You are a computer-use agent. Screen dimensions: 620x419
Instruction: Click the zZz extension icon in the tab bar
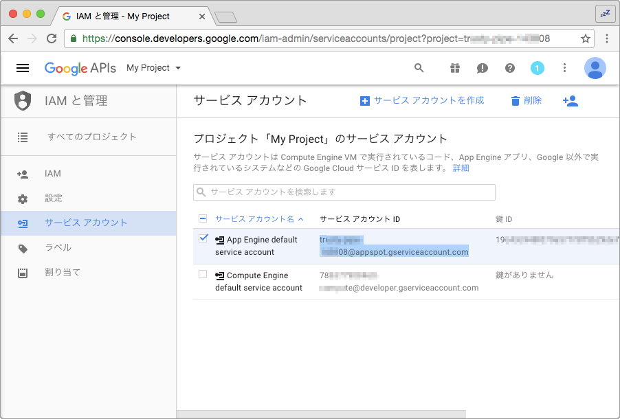point(605,14)
